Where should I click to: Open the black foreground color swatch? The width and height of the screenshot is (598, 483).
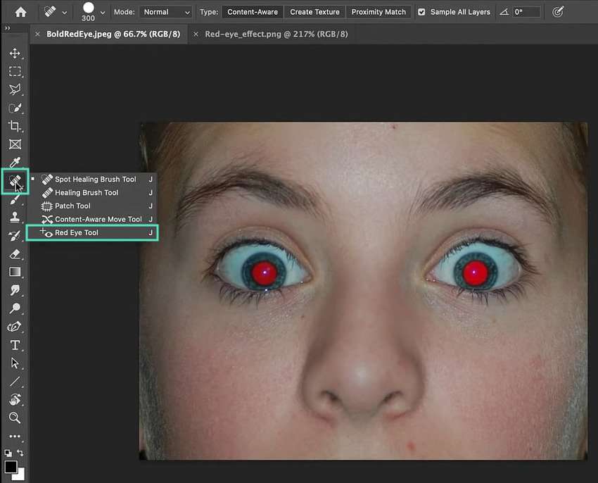tap(11, 468)
